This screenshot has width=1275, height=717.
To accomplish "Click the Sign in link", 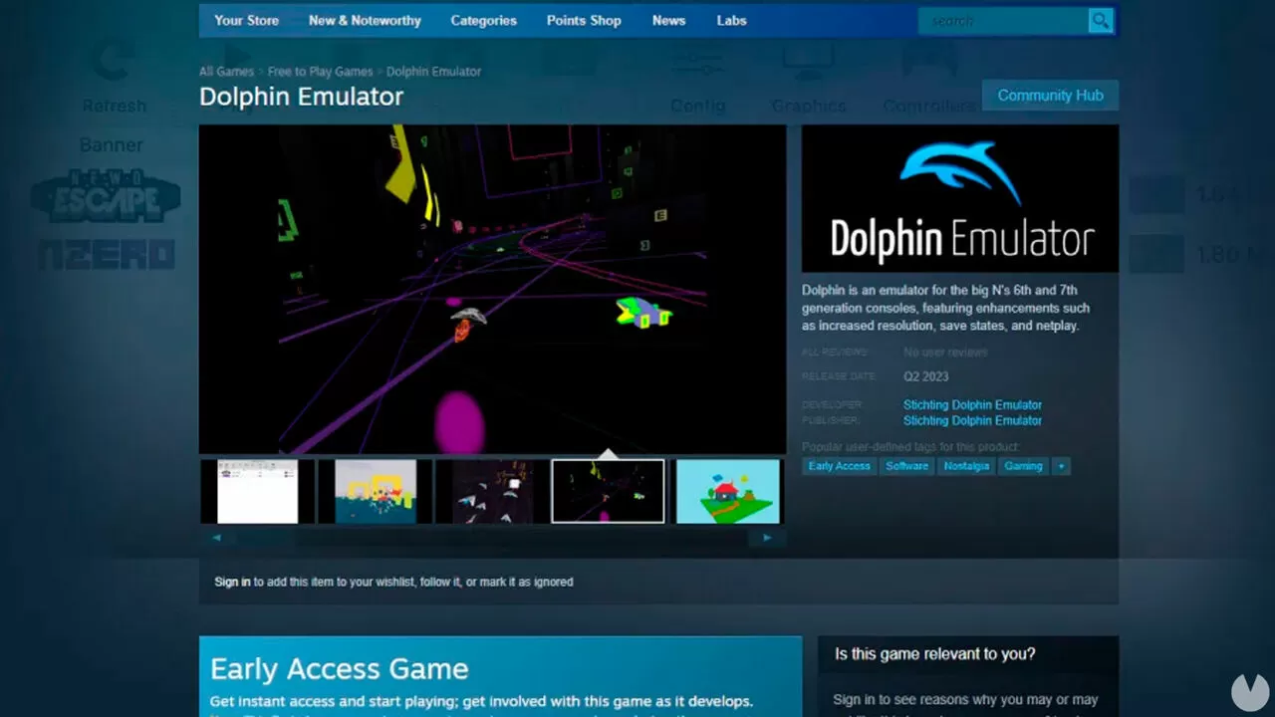I will (x=231, y=582).
